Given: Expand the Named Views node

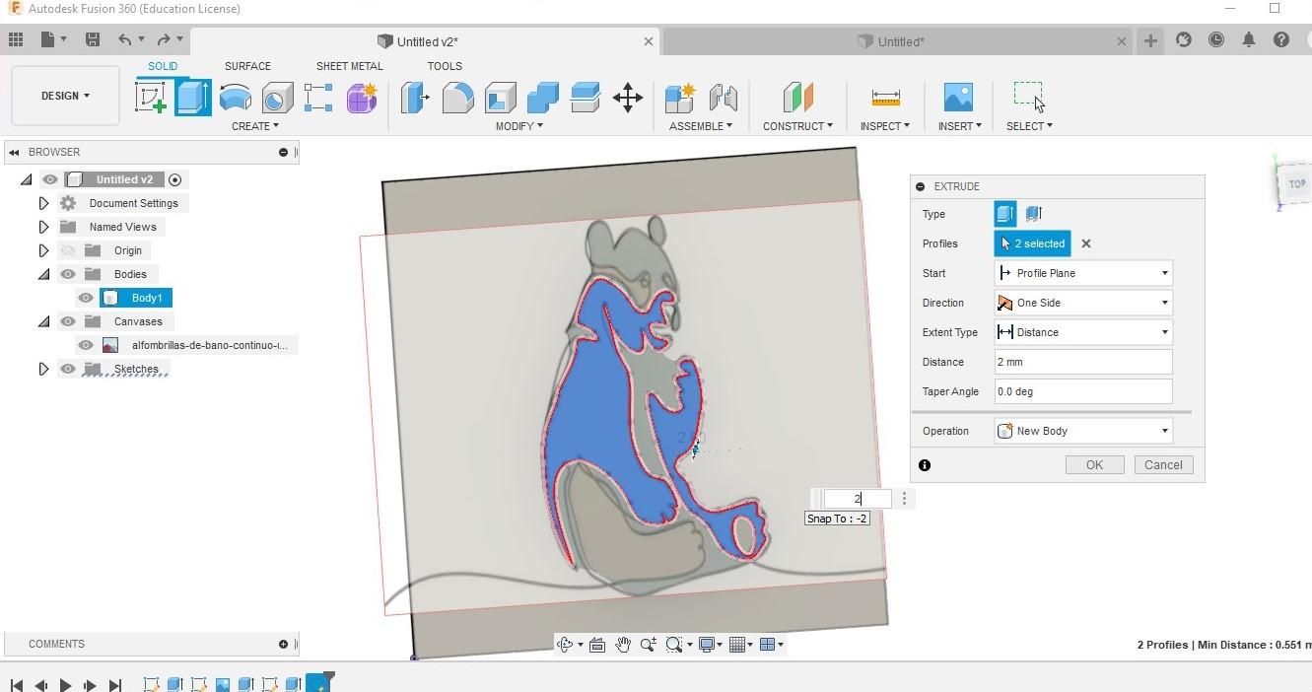Looking at the screenshot, I should coord(43,227).
